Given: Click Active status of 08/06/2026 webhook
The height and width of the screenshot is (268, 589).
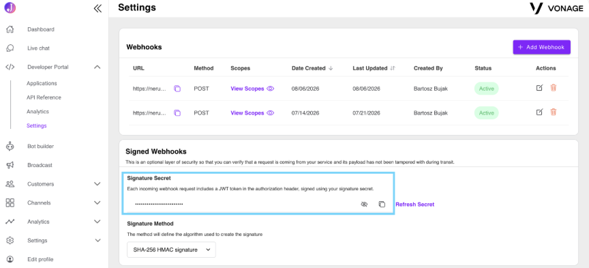Looking at the screenshot, I should click(x=487, y=89).
